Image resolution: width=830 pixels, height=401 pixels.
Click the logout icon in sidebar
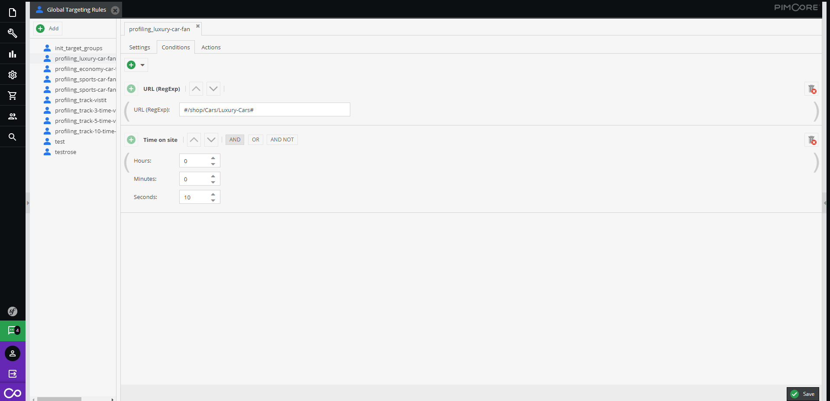13,374
